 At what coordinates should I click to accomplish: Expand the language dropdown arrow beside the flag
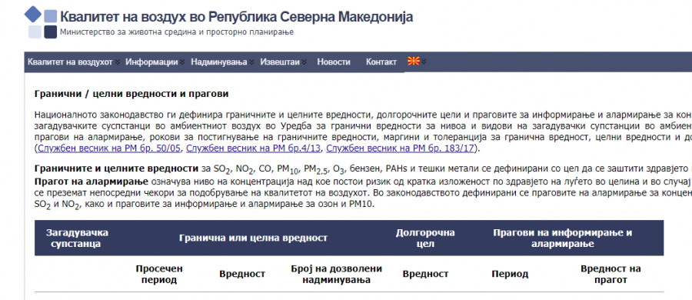coord(424,62)
